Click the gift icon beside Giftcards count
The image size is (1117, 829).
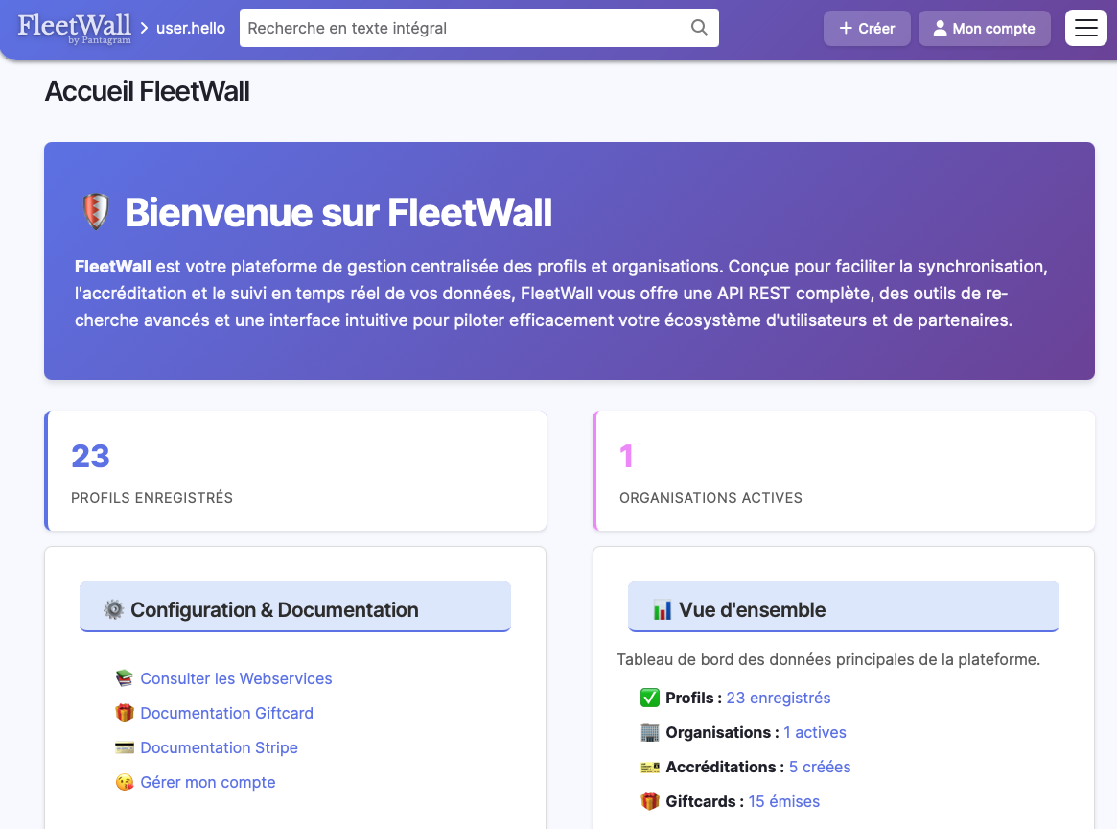click(x=651, y=801)
